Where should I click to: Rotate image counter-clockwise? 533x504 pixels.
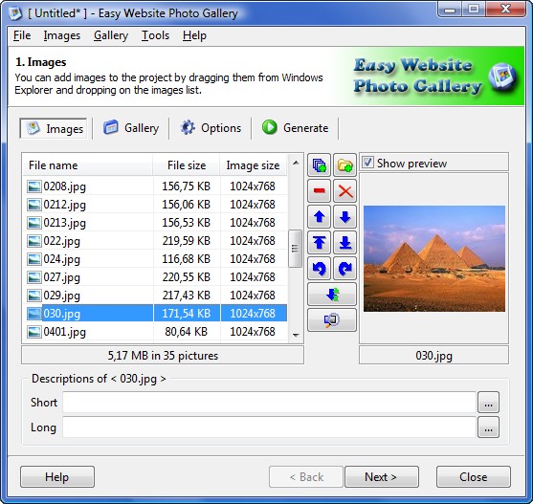[319, 269]
